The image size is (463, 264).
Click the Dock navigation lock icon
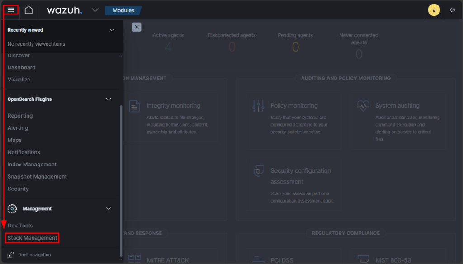11,255
